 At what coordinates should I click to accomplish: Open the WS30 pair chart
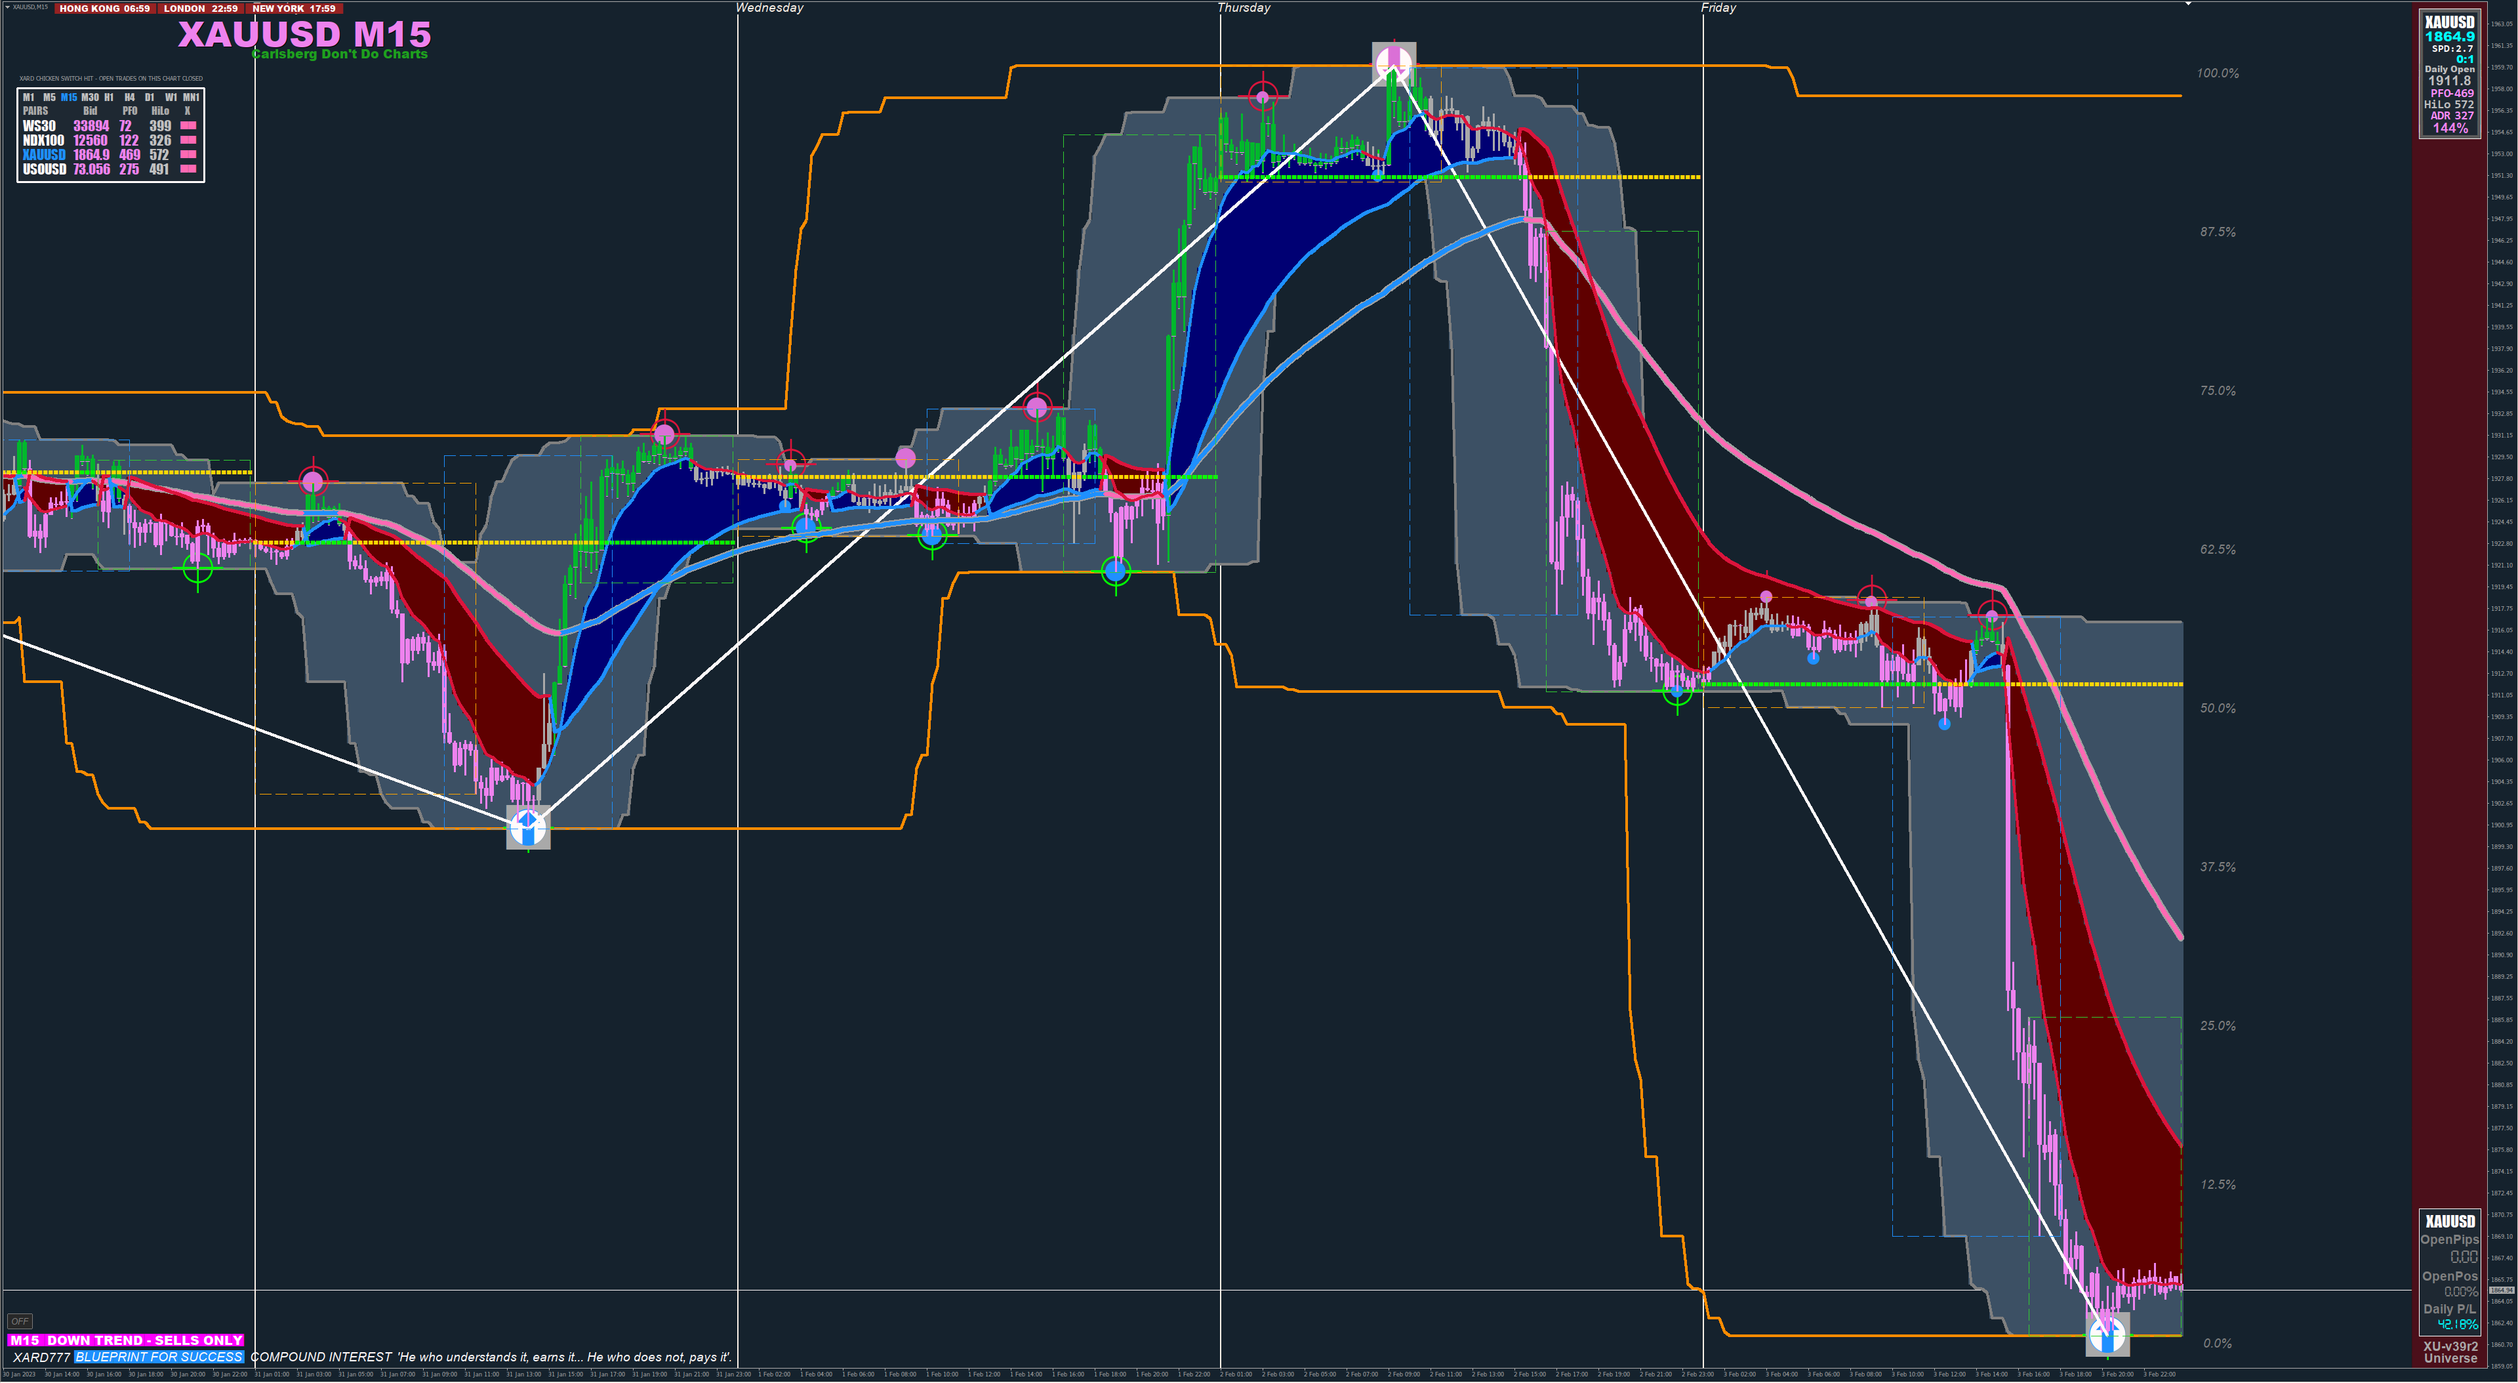(39, 126)
